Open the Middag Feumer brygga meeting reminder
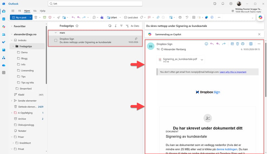The width and height of the screenshot is (267, 154). 247,10
